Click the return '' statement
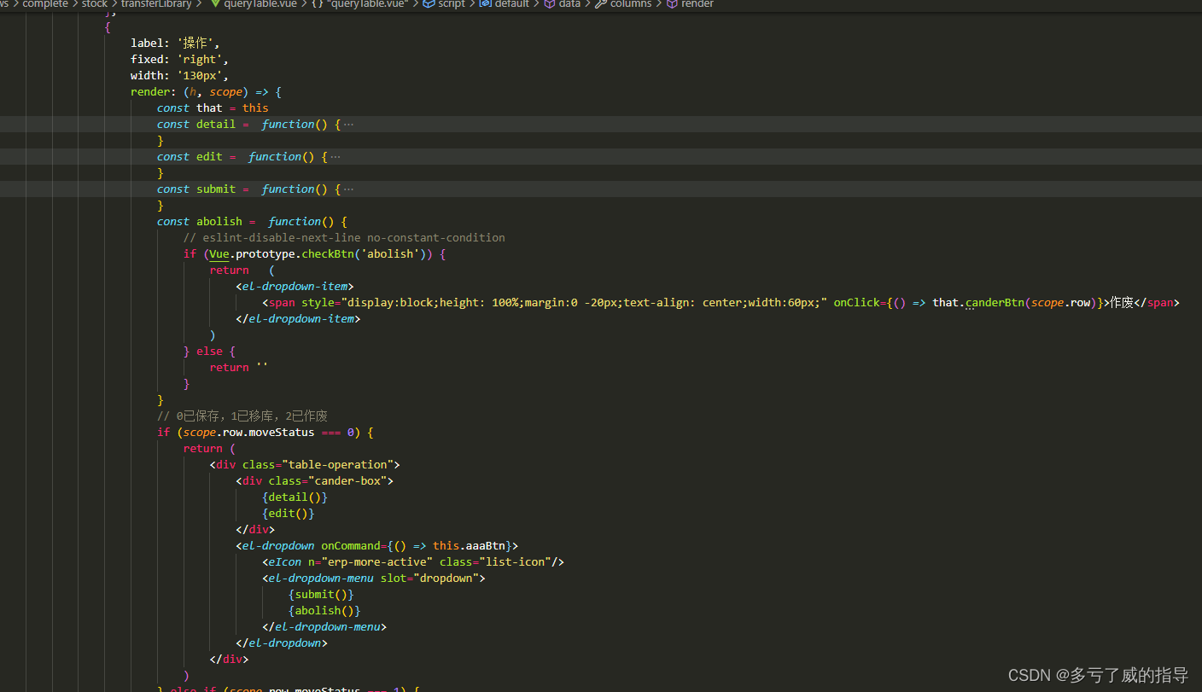 coord(239,368)
